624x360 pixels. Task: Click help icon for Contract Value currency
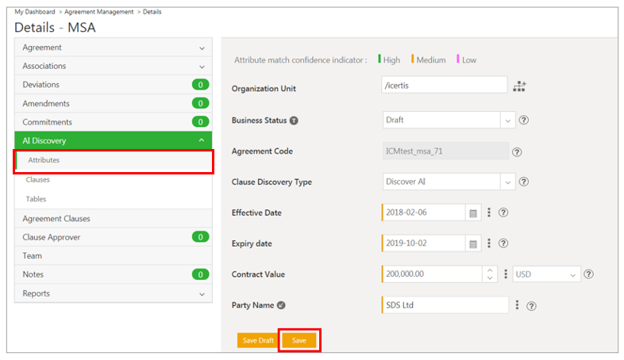(x=588, y=274)
